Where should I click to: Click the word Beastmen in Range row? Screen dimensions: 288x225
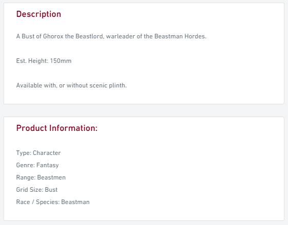click(x=51, y=177)
